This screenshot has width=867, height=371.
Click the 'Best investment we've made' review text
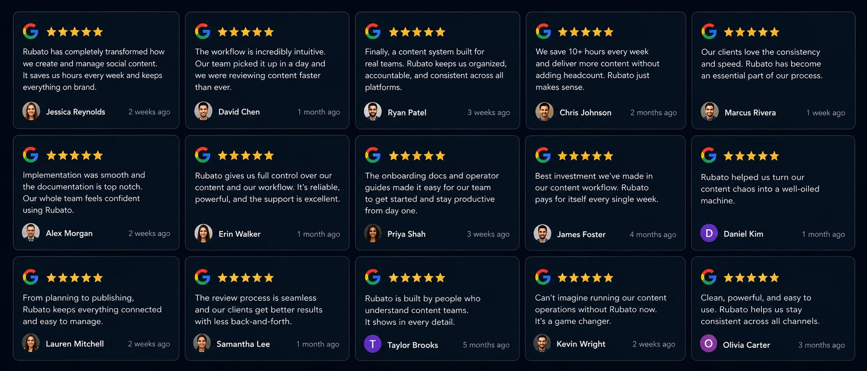(x=597, y=188)
